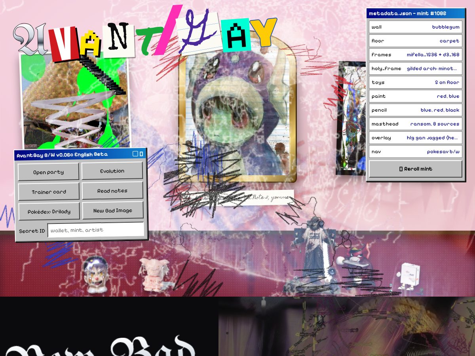Select the nav: pokesav b/w row
Screen dimensions: 475x356
point(416,151)
